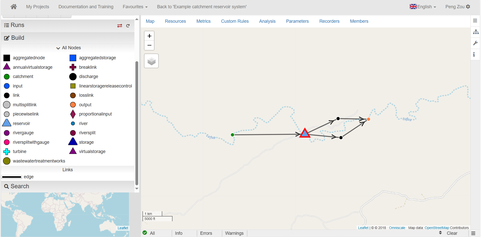Toggle the Errors log filter
This screenshot has height=237, width=481.
click(x=206, y=233)
